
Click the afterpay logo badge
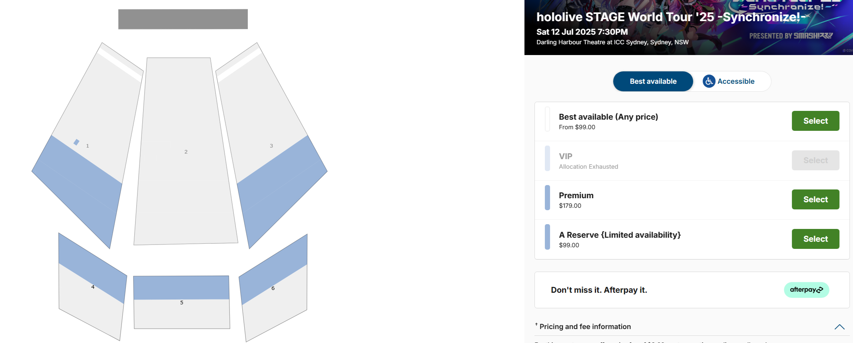806,290
